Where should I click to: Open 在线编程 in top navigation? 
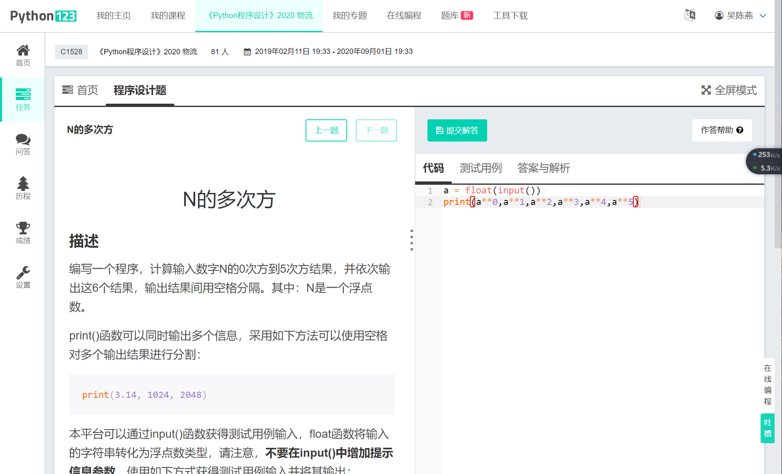404,16
